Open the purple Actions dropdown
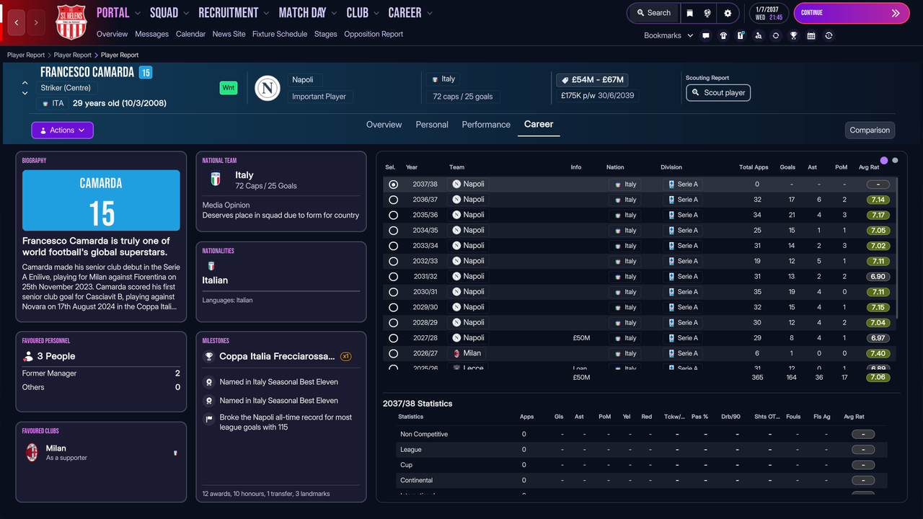923x519 pixels. coord(62,130)
